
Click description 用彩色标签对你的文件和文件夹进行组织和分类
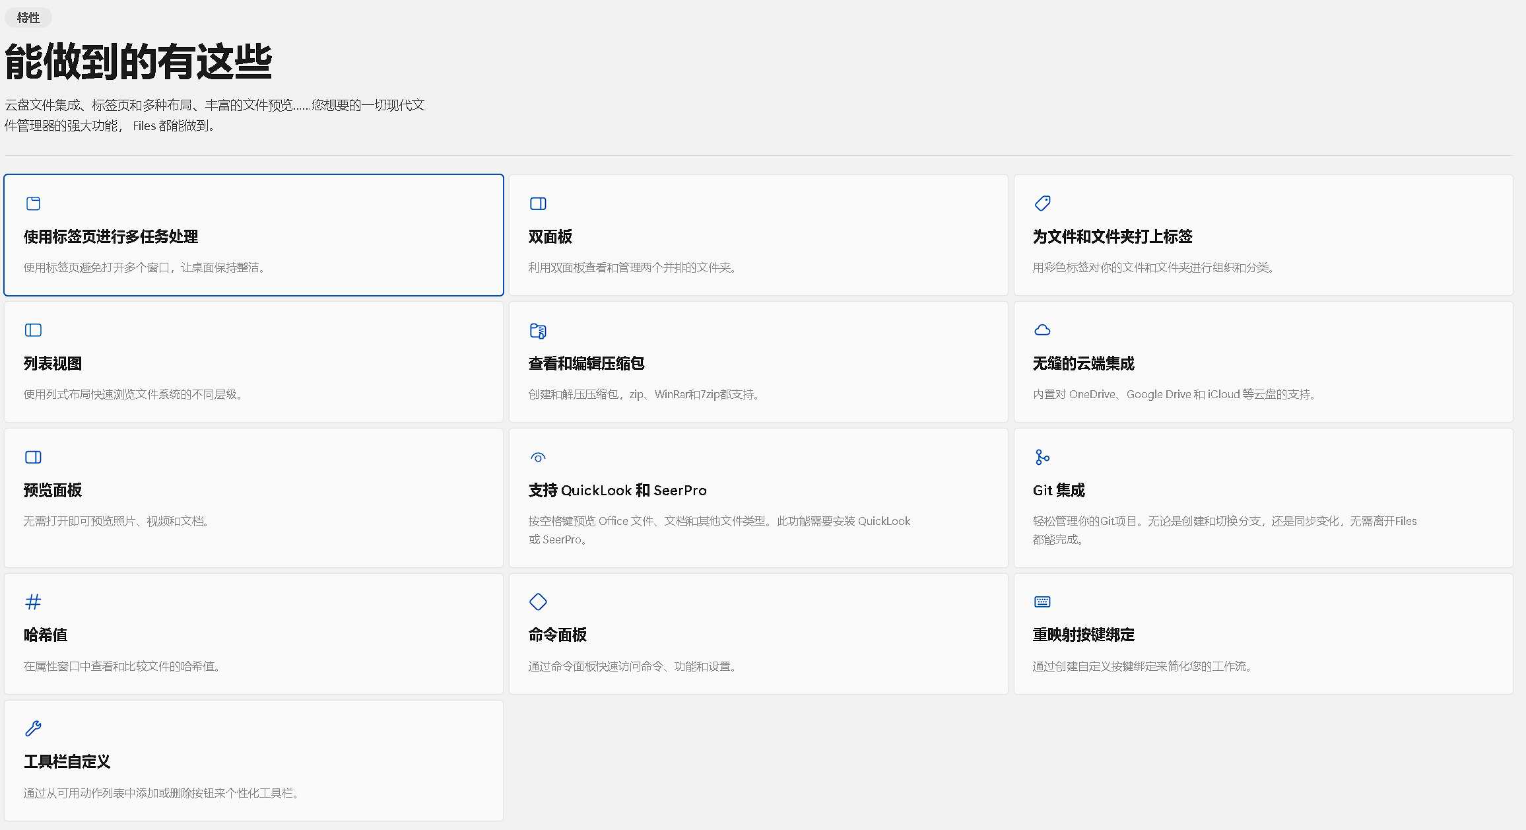[1154, 267]
